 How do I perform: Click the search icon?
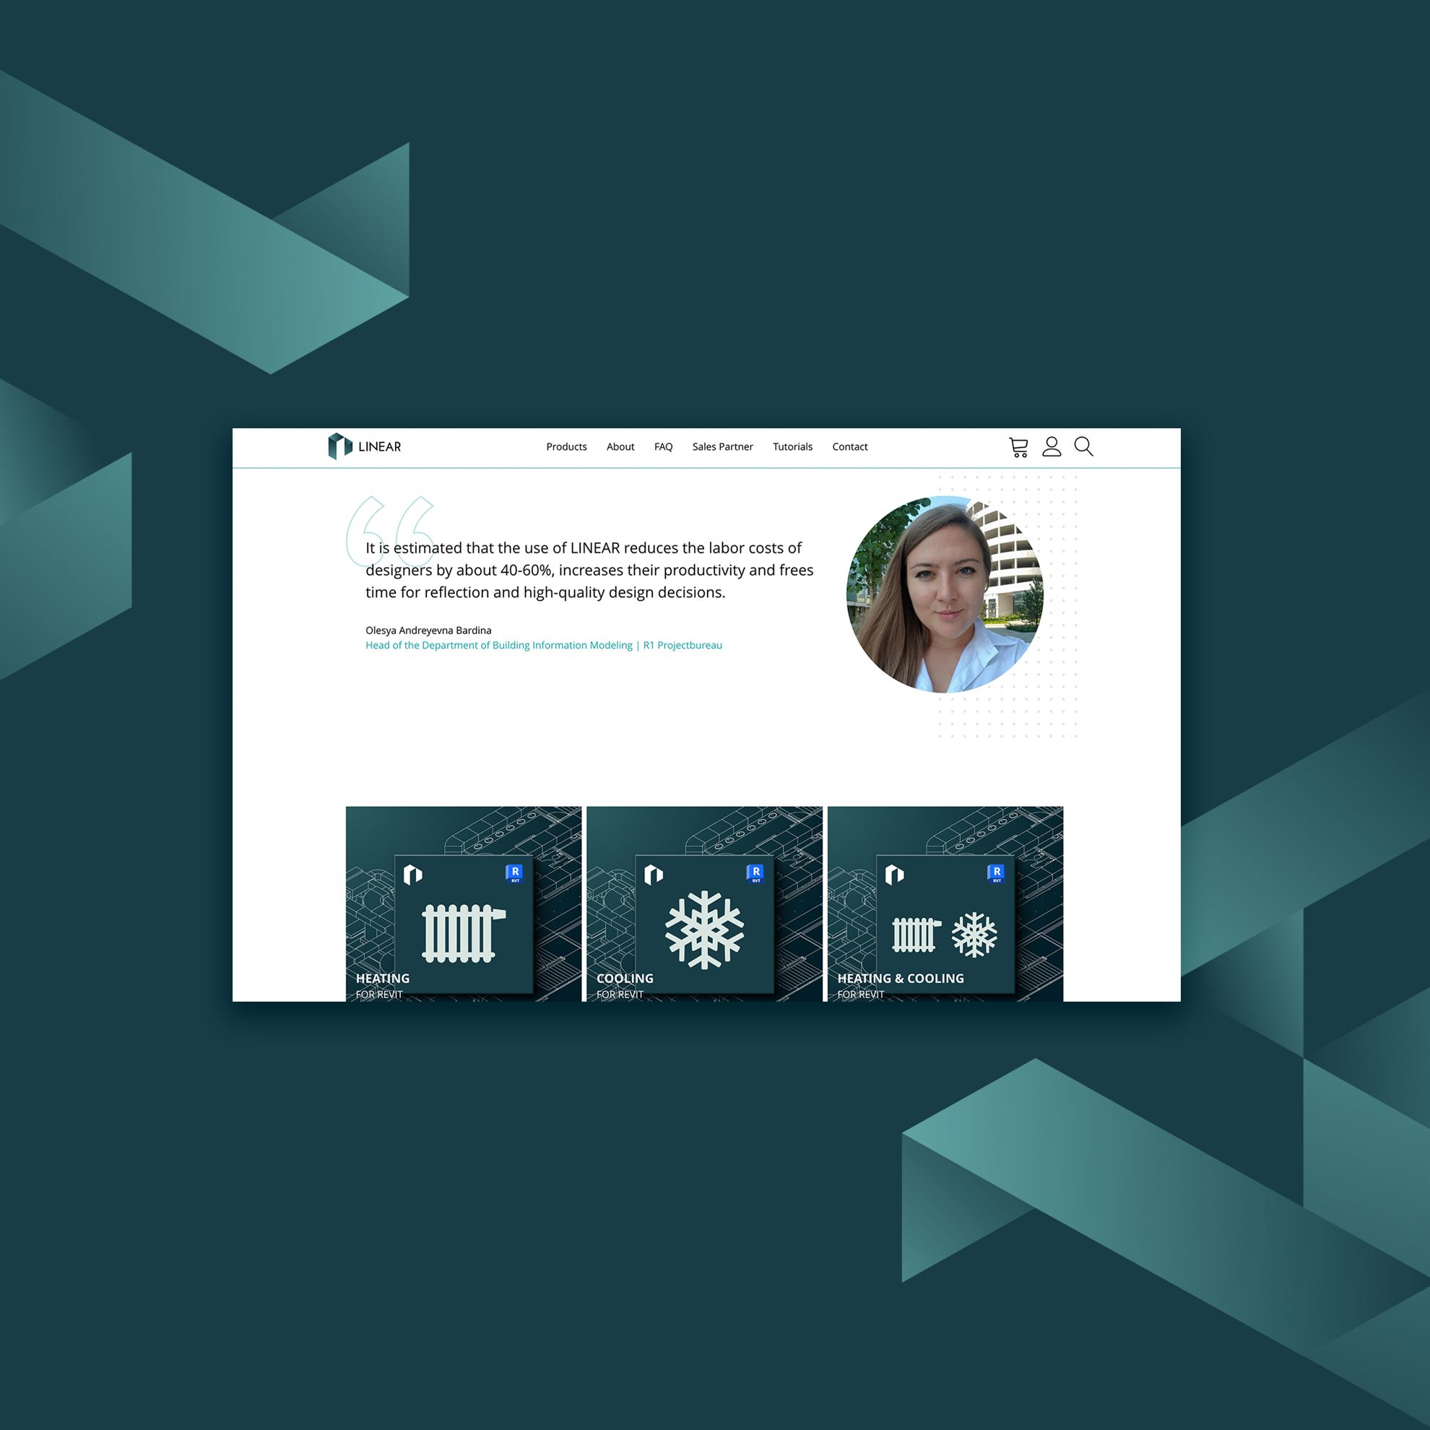(1087, 446)
